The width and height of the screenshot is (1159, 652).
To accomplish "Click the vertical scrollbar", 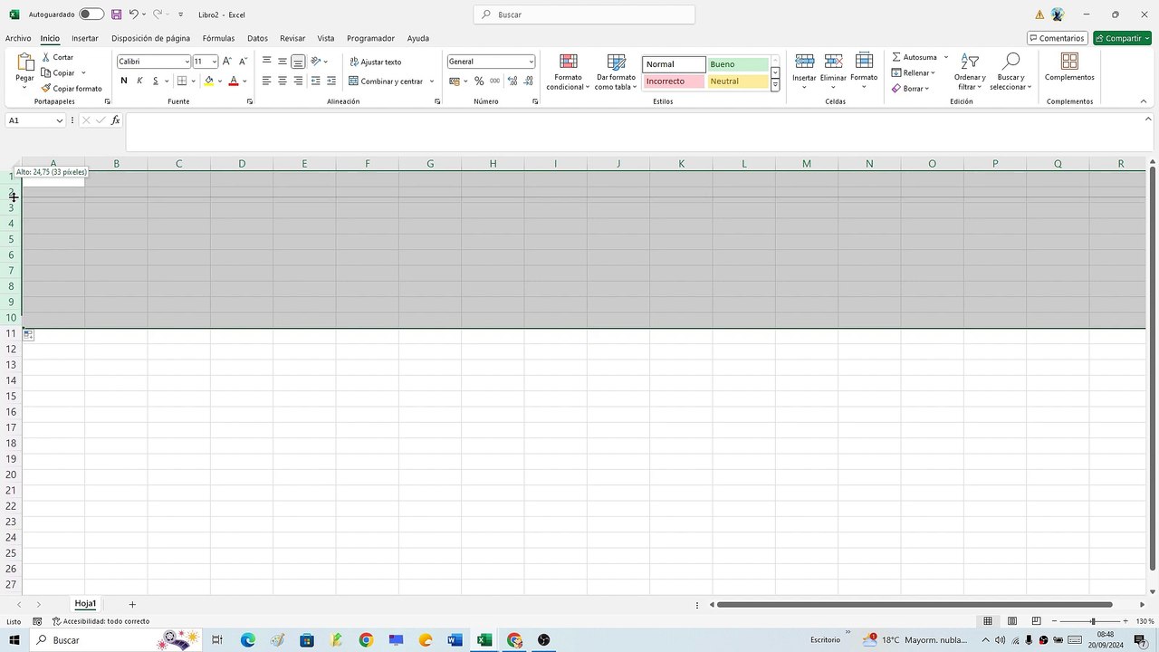I will coord(1152,369).
